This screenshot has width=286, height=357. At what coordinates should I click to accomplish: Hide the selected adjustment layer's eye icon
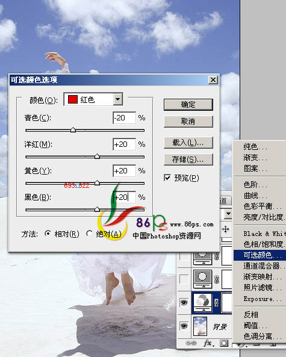click(x=184, y=302)
